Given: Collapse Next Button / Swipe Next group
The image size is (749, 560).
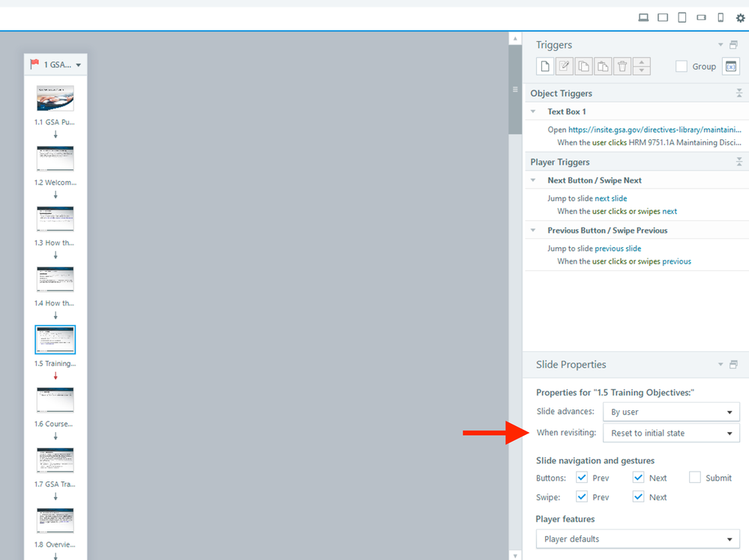Looking at the screenshot, I should pos(533,180).
